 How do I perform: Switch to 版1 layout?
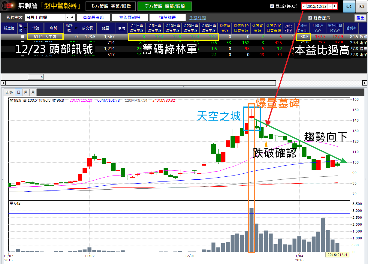tap(349, 6)
